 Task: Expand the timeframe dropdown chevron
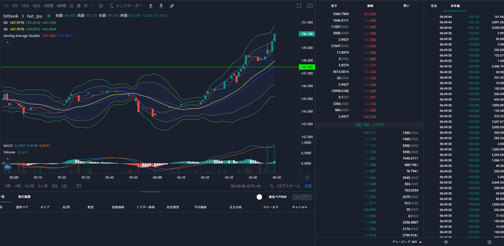[92, 6]
